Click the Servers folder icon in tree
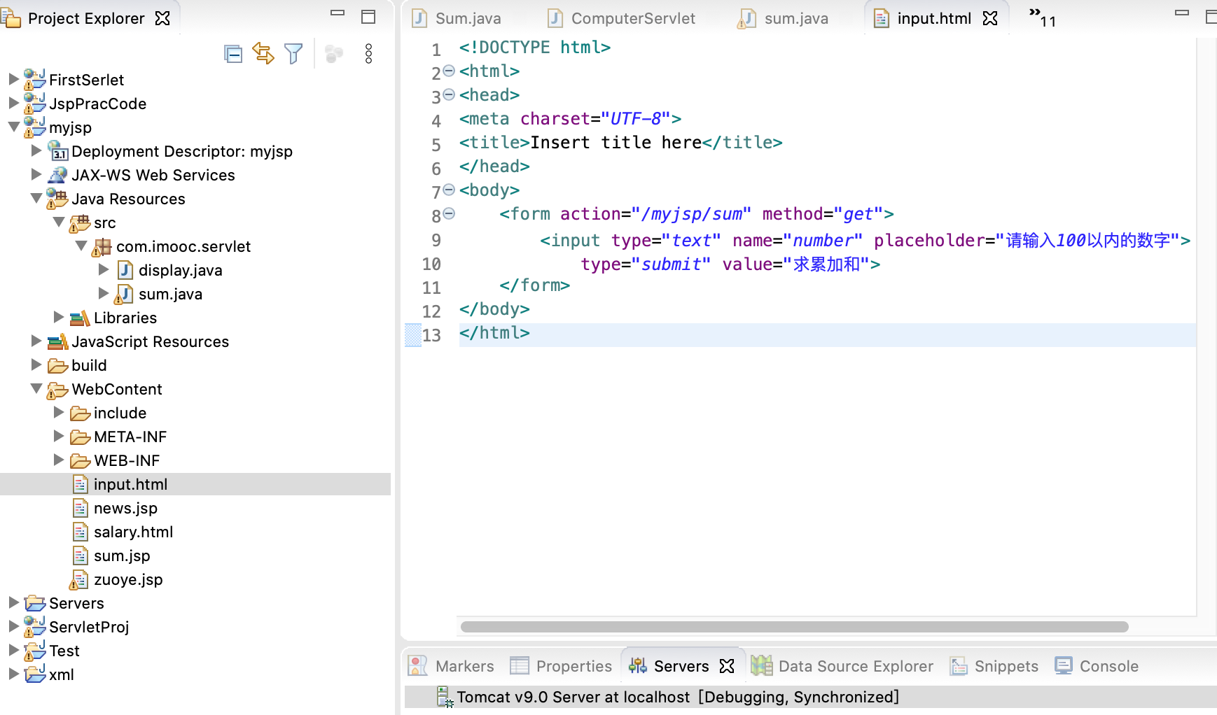This screenshot has width=1217, height=715. click(x=35, y=603)
